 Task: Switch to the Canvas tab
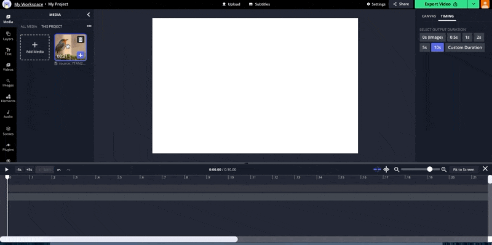(x=429, y=16)
